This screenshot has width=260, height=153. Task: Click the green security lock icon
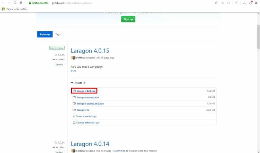point(30,3)
